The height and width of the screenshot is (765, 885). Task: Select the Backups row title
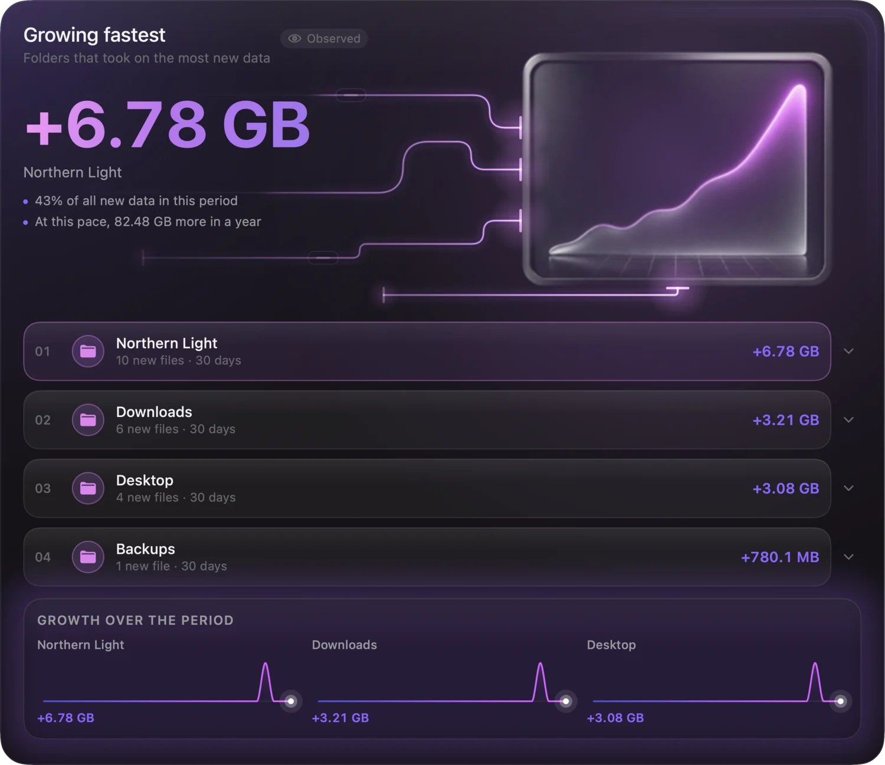pyautogui.click(x=145, y=549)
